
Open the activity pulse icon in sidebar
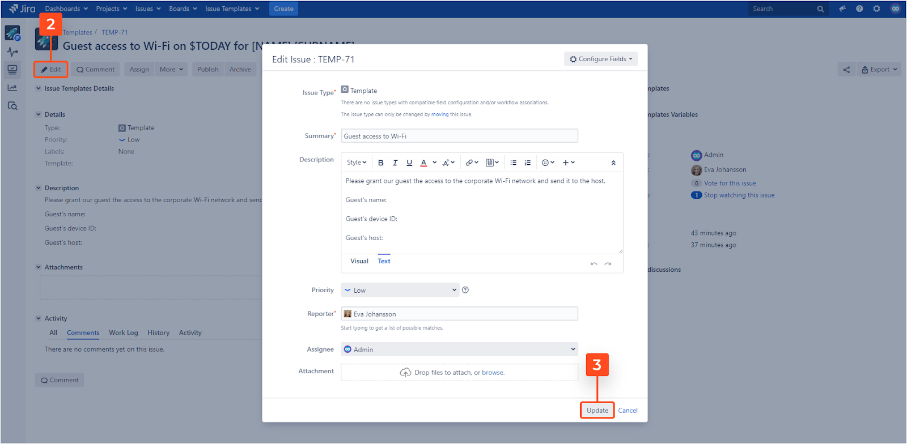point(12,52)
